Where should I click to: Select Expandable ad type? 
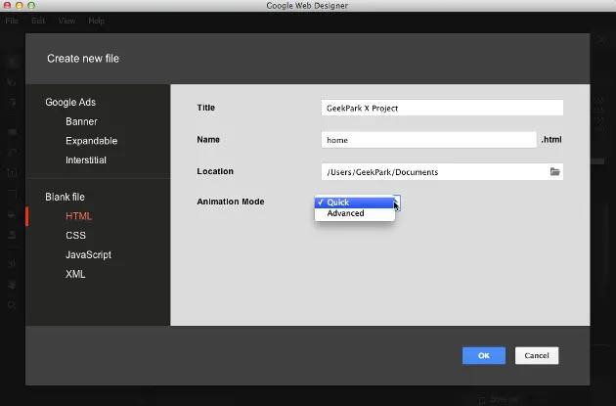(92, 141)
